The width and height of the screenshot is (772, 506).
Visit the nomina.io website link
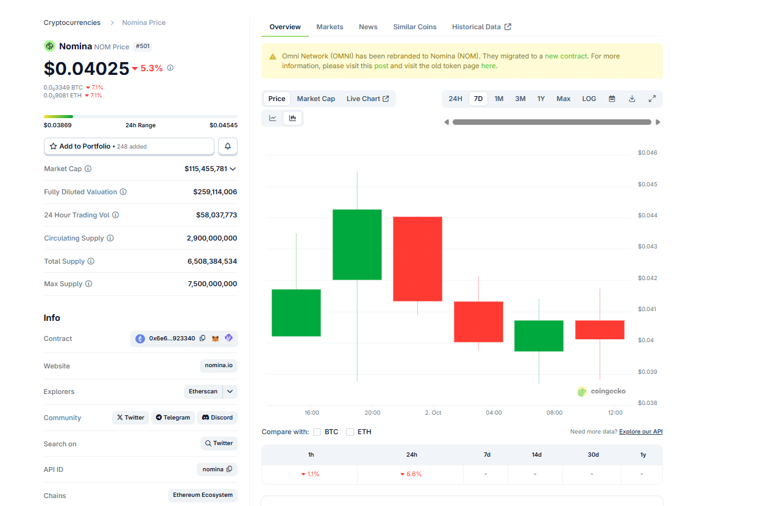point(218,365)
